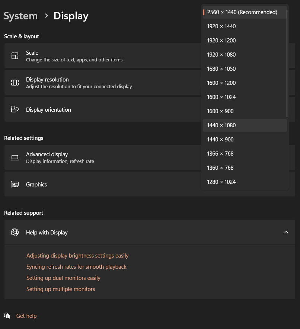This screenshot has height=329, width=300.
Task: Click the Advanced display monitor icon
Action: click(15, 157)
